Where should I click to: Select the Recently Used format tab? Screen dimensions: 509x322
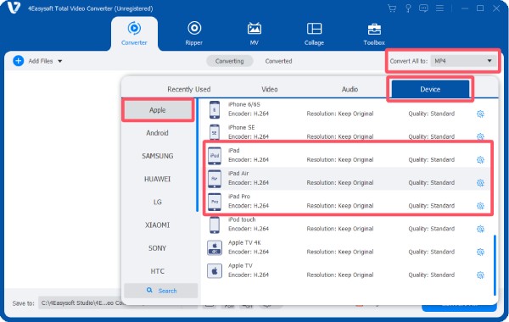point(189,89)
